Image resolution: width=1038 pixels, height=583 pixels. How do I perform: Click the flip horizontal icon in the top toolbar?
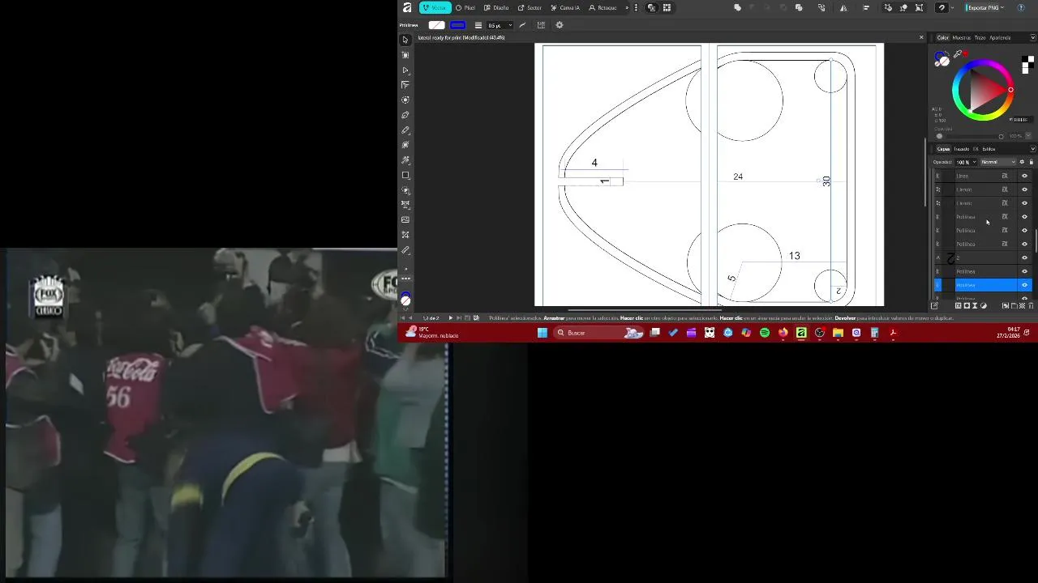pos(843,7)
